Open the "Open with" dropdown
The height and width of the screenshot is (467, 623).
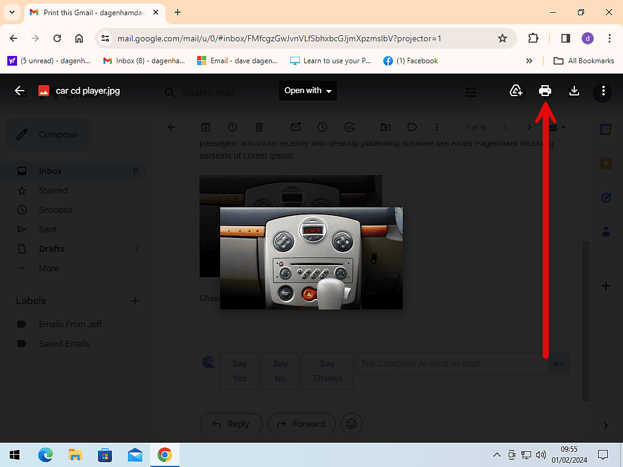point(307,90)
